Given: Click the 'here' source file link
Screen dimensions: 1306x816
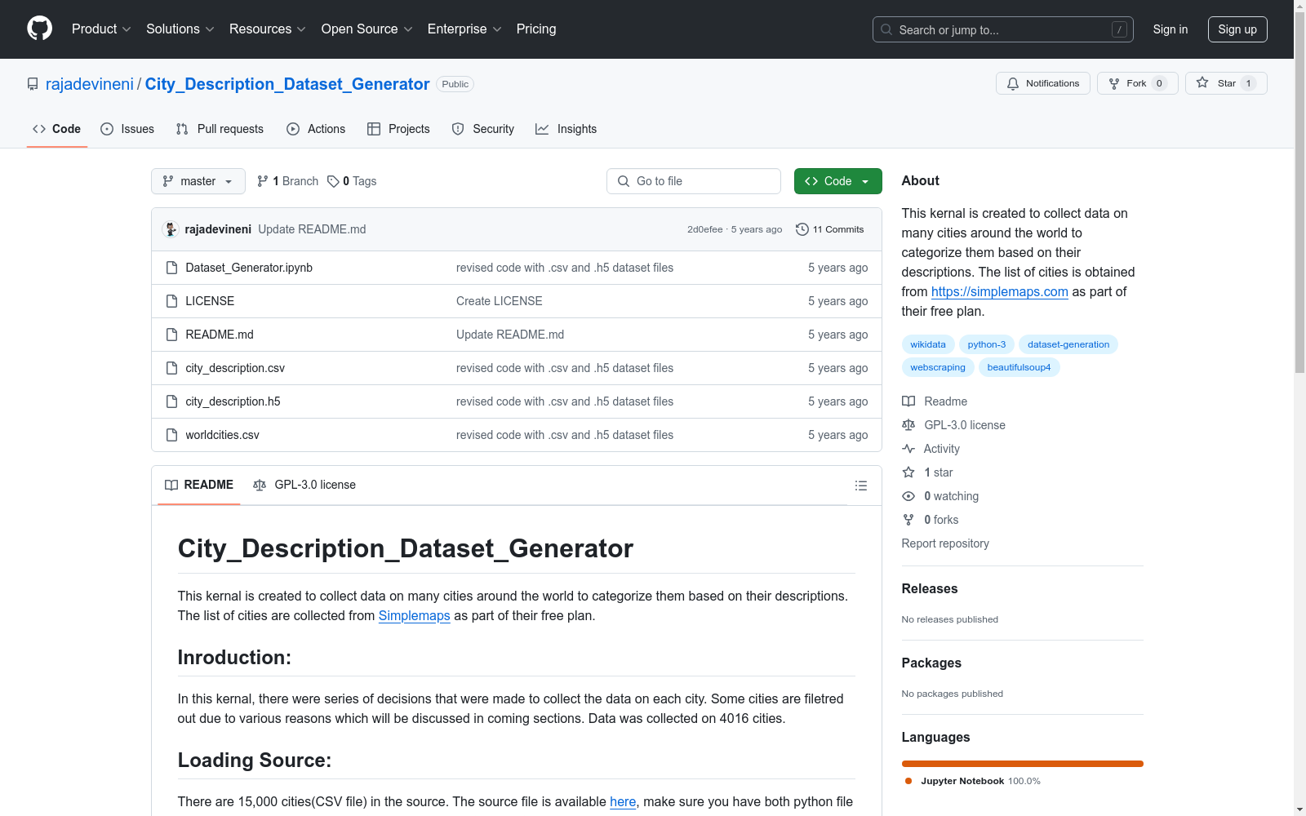Looking at the screenshot, I should tap(623, 801).
